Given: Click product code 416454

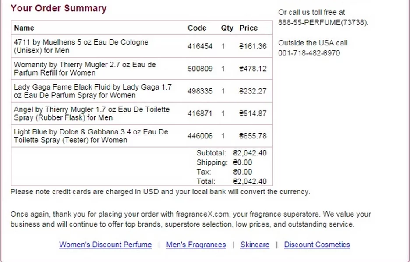Looking at the screenshot, I should point(200,46).
